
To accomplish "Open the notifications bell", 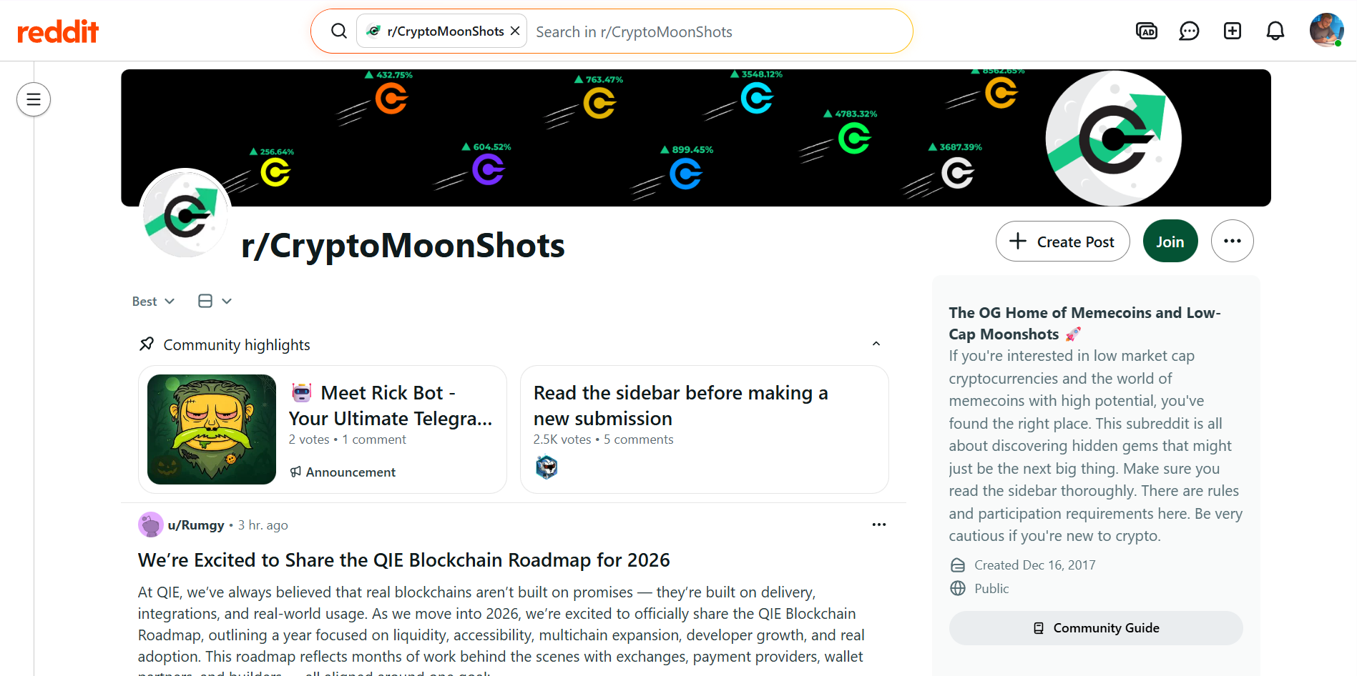I will coord(1275,31).
